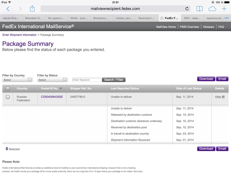Open FIMS Overview link
This screenshot has height=173, width=231.
coord(189,27)
